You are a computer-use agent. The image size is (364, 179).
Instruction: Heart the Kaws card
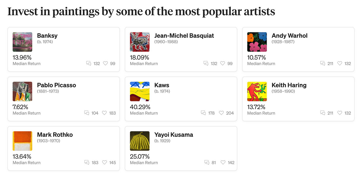tap(221, 113)
